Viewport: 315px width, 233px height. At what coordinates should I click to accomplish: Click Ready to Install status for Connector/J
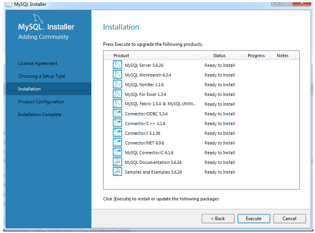pyautogui.click(x=220, y=133)
